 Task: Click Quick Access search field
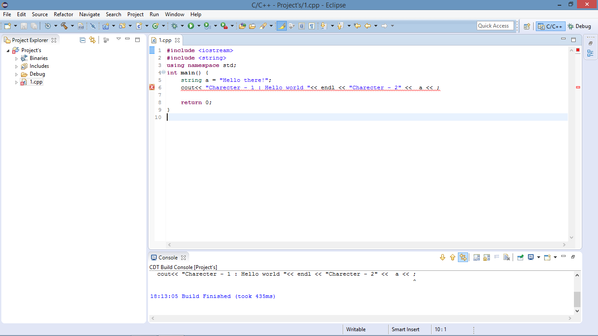point(495,26)
